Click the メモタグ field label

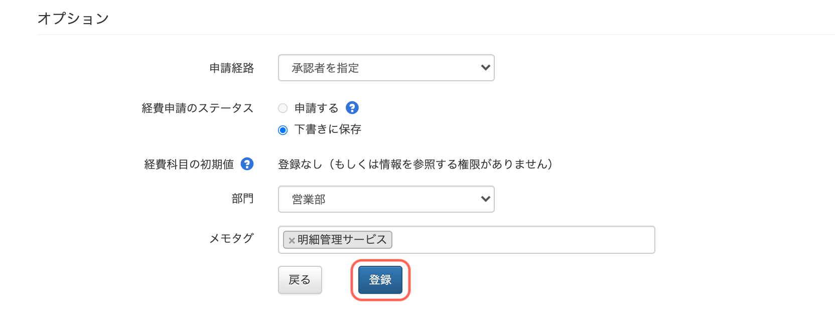click(x=231, y=238)
